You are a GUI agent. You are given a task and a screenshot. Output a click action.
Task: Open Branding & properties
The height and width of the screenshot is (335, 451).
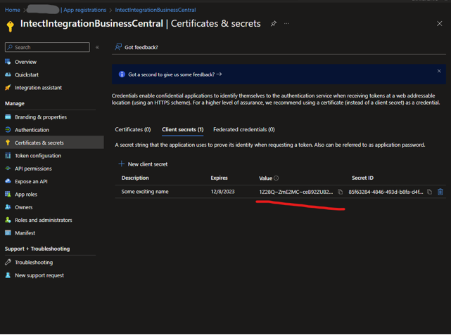41,117
